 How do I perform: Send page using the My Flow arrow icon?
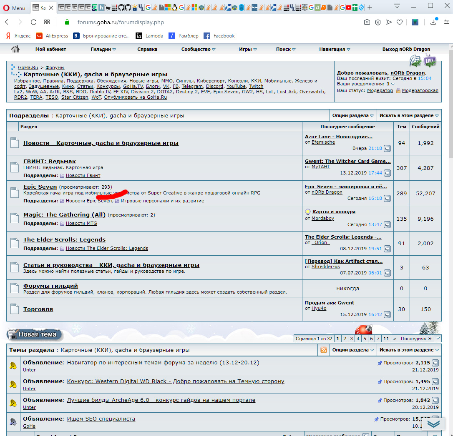389,22
